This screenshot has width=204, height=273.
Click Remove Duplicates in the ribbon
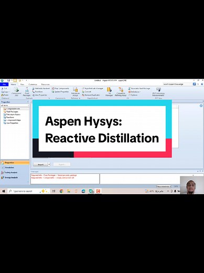coord(91,95)
